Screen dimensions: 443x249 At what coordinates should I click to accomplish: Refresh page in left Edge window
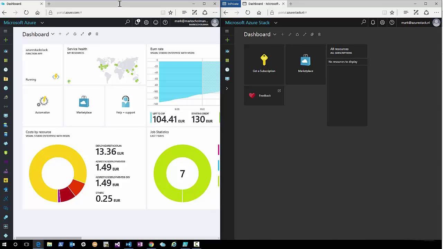coord(26,12)
